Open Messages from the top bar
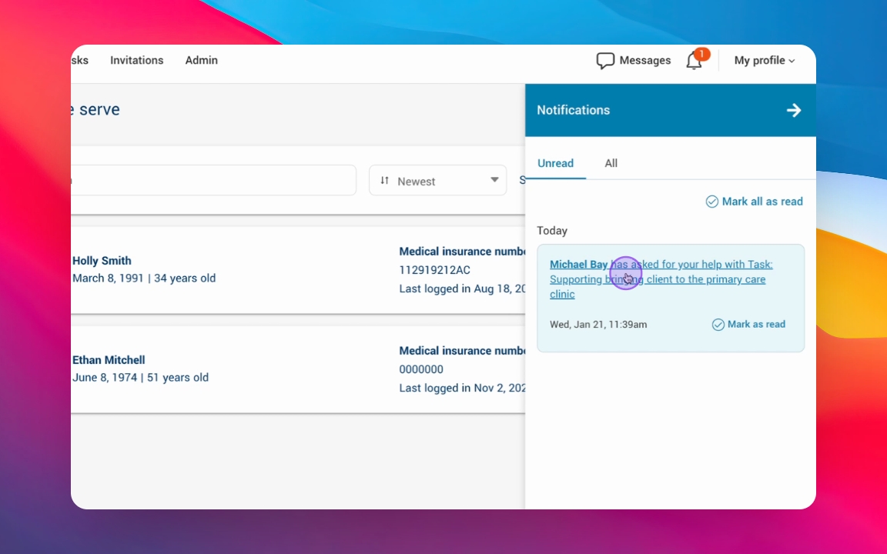This screenshot has height=554, width=887. click(x=634, y=61)
